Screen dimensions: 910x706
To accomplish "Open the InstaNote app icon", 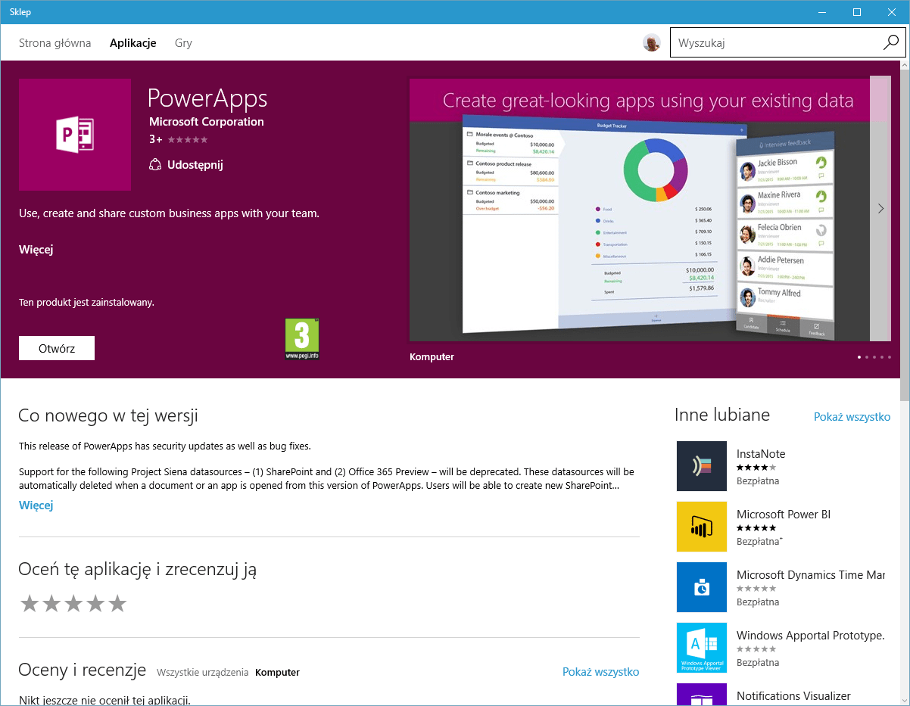I will point(702,466).
